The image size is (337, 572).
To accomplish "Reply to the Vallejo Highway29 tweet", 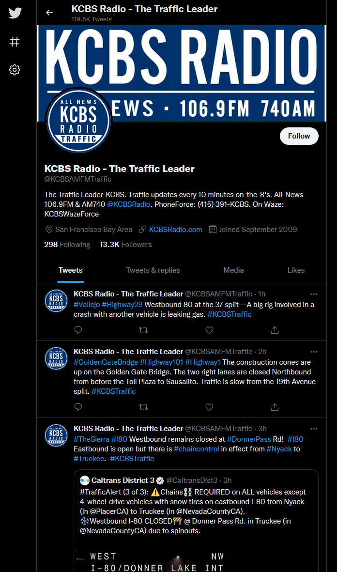I will (x=78, y=330).
